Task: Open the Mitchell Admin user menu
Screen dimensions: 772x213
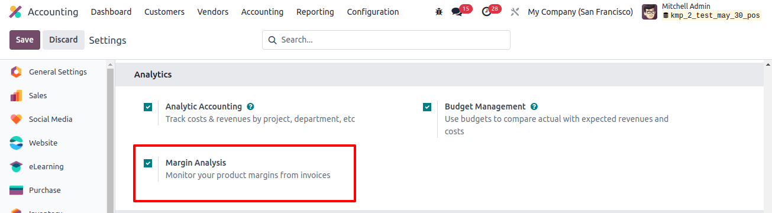Action: coord(701,12)
